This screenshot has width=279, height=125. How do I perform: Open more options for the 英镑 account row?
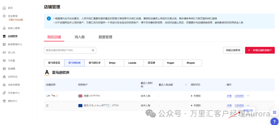pos(248,96)
